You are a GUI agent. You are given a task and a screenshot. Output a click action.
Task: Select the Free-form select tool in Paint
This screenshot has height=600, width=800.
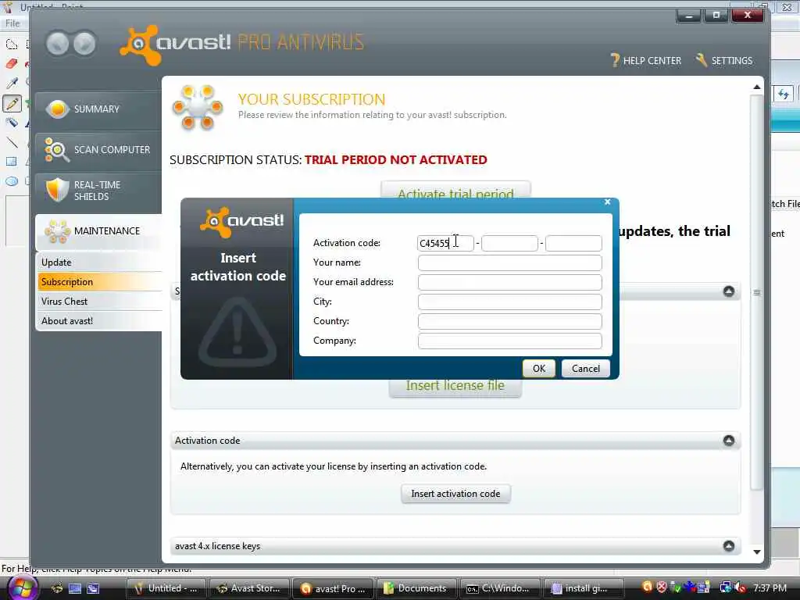(12, 45)
